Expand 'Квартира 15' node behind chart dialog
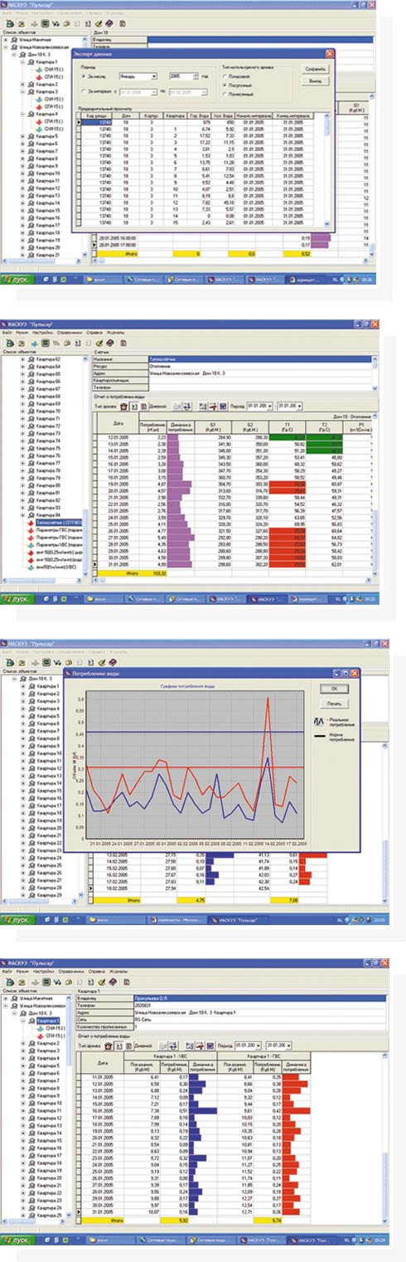 [23, 792]
